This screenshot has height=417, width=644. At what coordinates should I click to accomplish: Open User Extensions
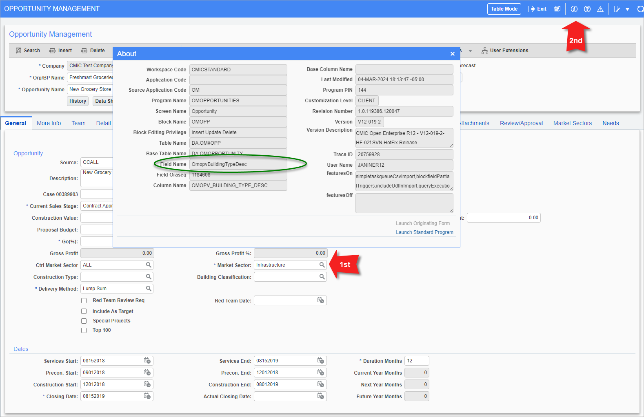click(505, 51)
